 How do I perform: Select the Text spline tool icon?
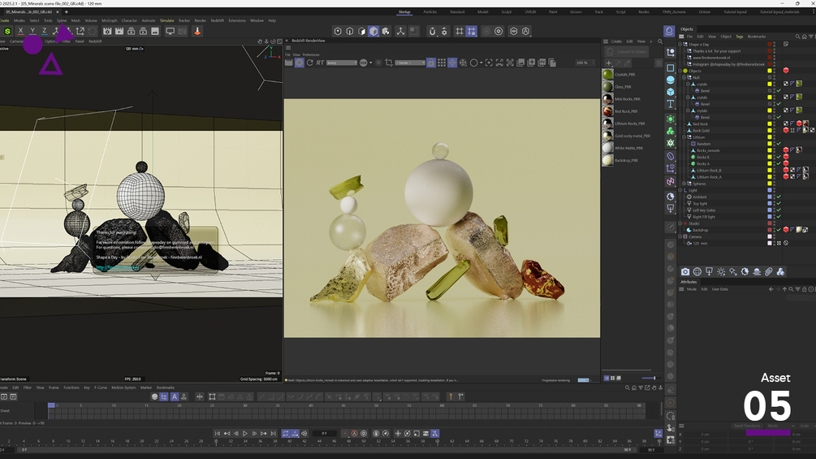[670, 104]
